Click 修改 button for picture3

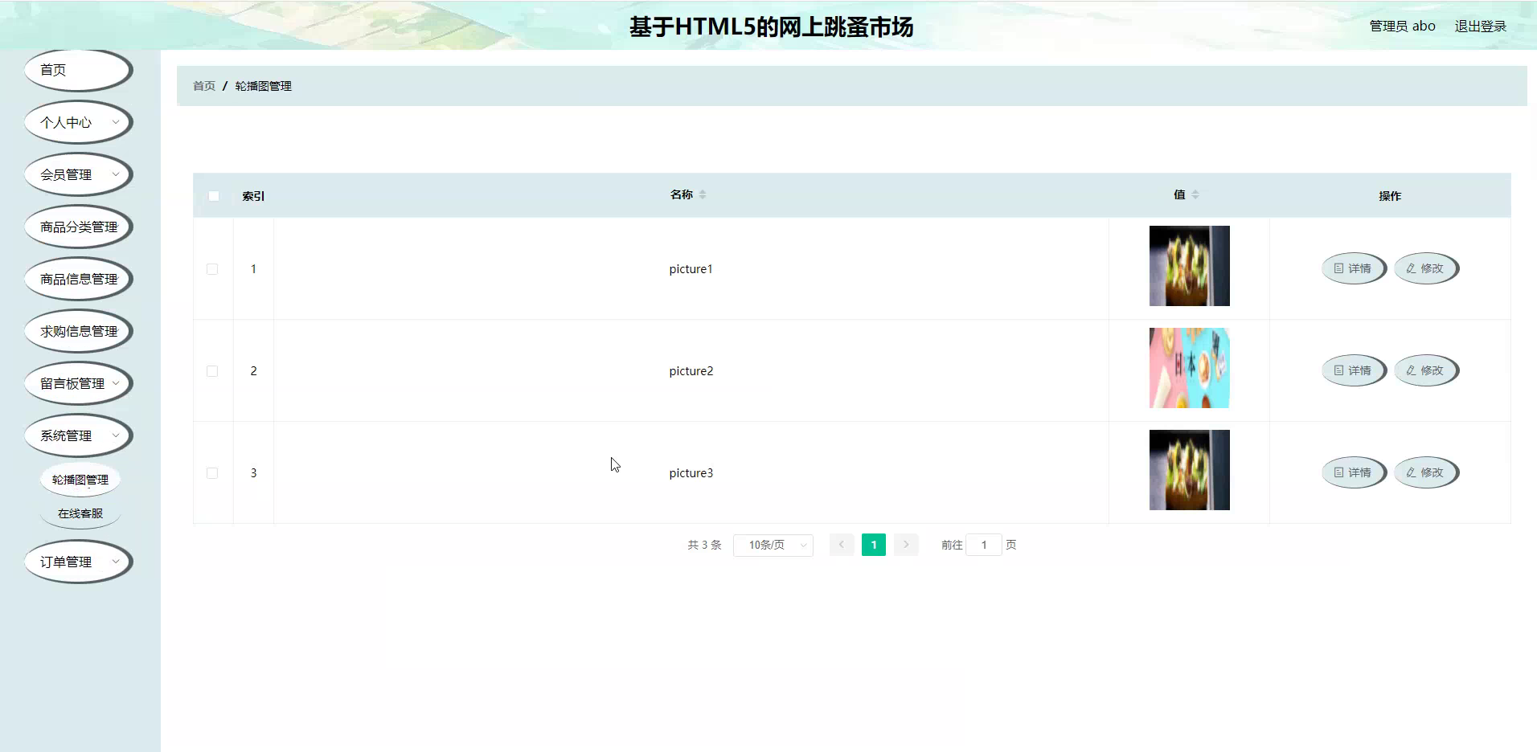[x=1426, y=472]
